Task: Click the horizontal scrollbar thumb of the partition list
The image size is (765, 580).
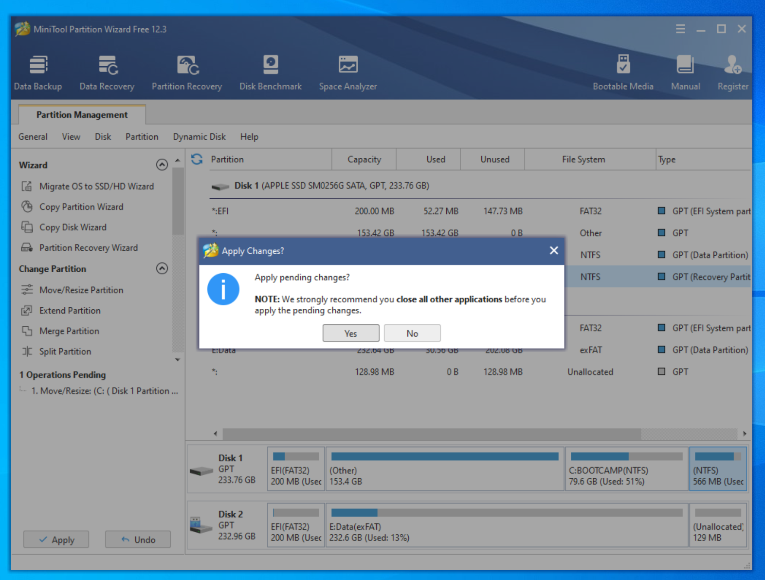Action: pos(432,433)
